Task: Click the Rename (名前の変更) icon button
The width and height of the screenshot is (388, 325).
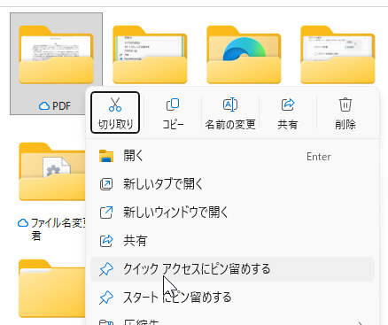Action: point(230,112)
